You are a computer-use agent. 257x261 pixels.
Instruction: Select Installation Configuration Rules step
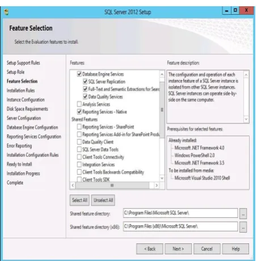(x=32, y=155)
